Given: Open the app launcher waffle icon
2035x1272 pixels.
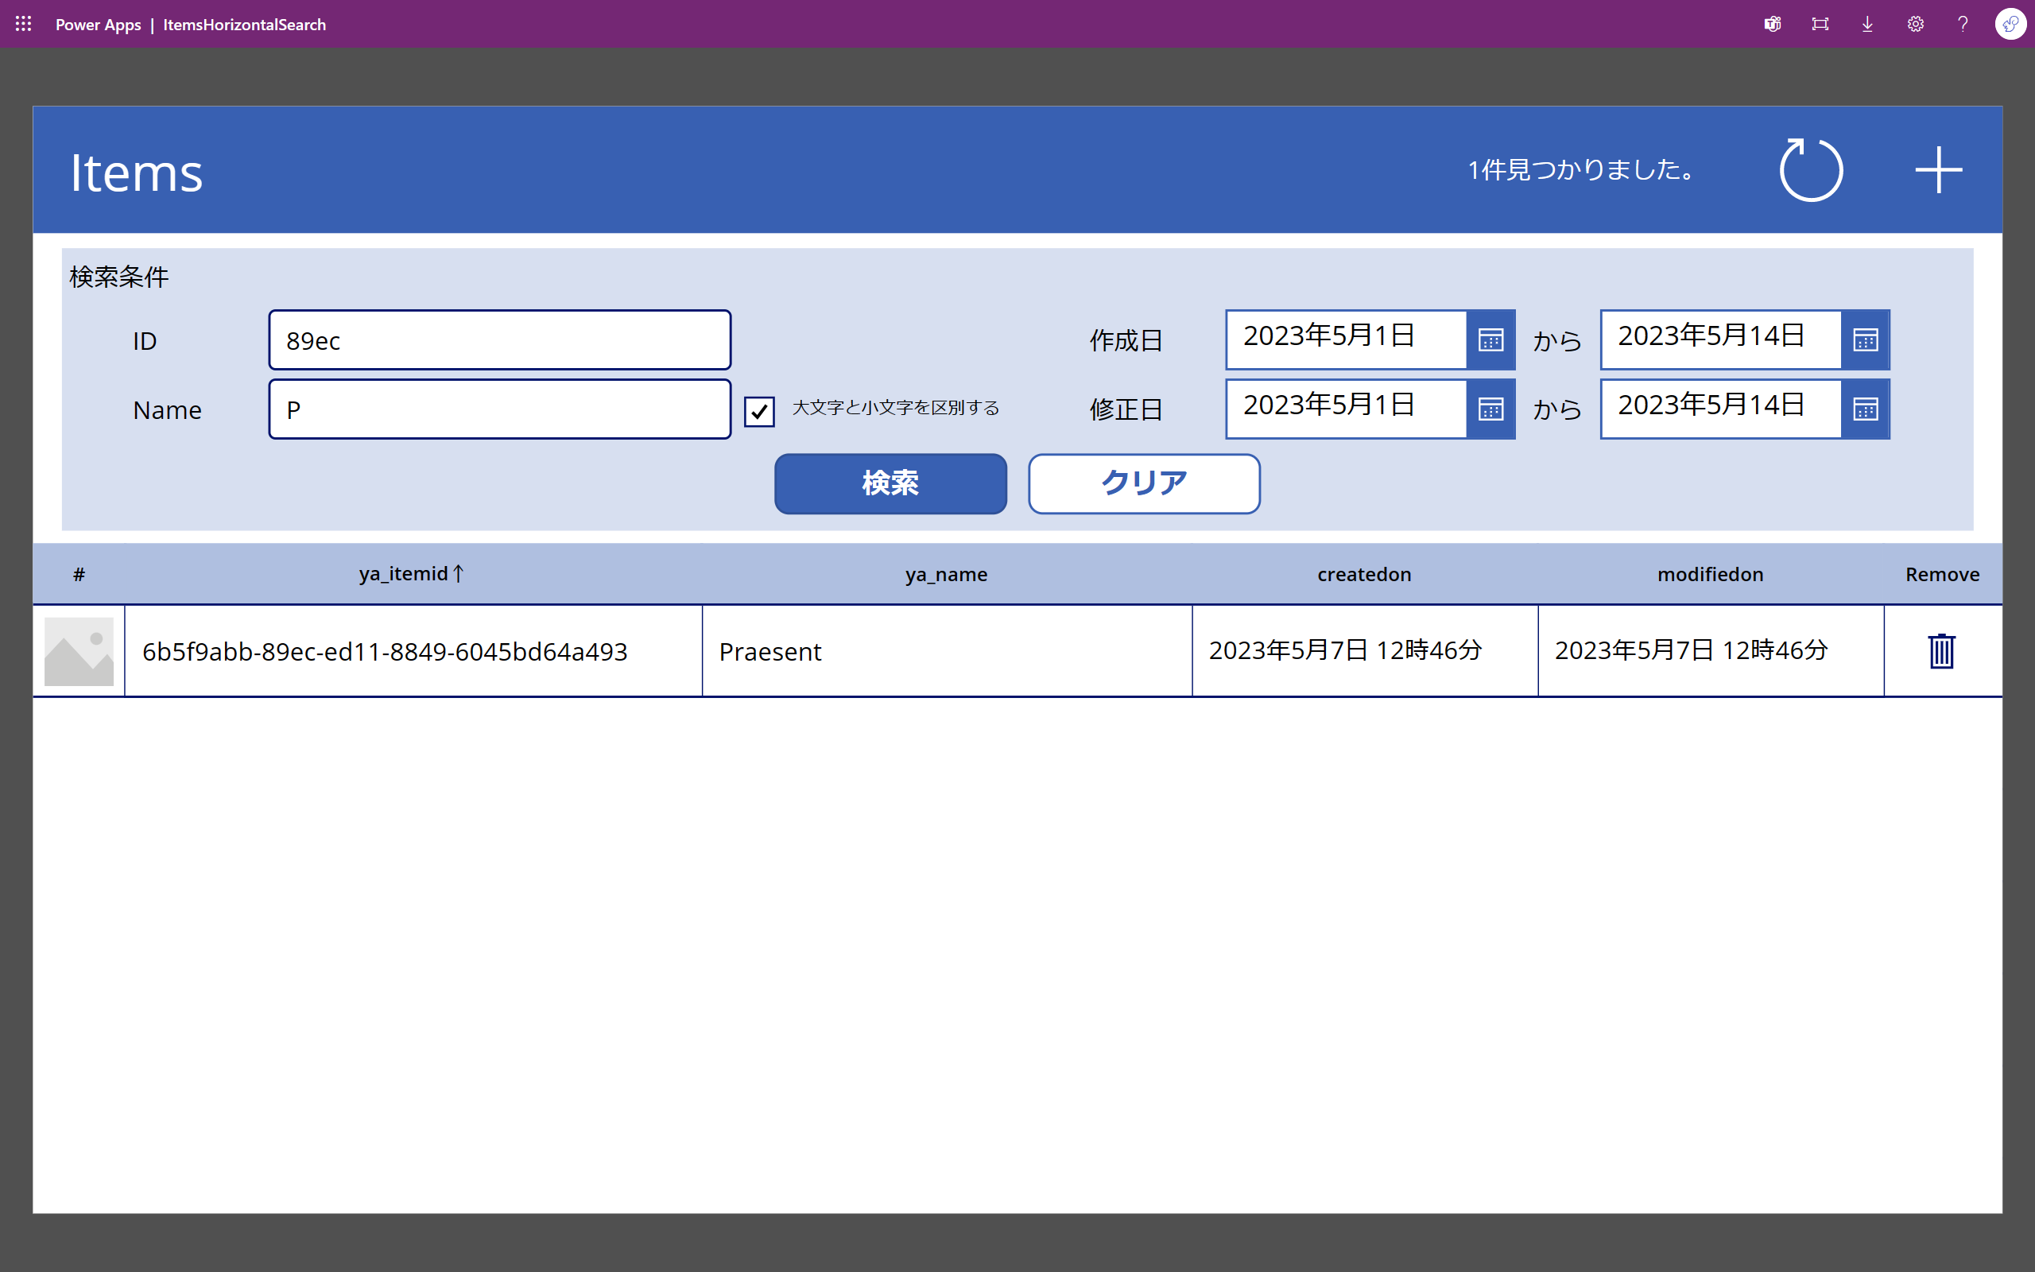Looking at the screenshot, I should pyautogui.click(x=24, y=24).
